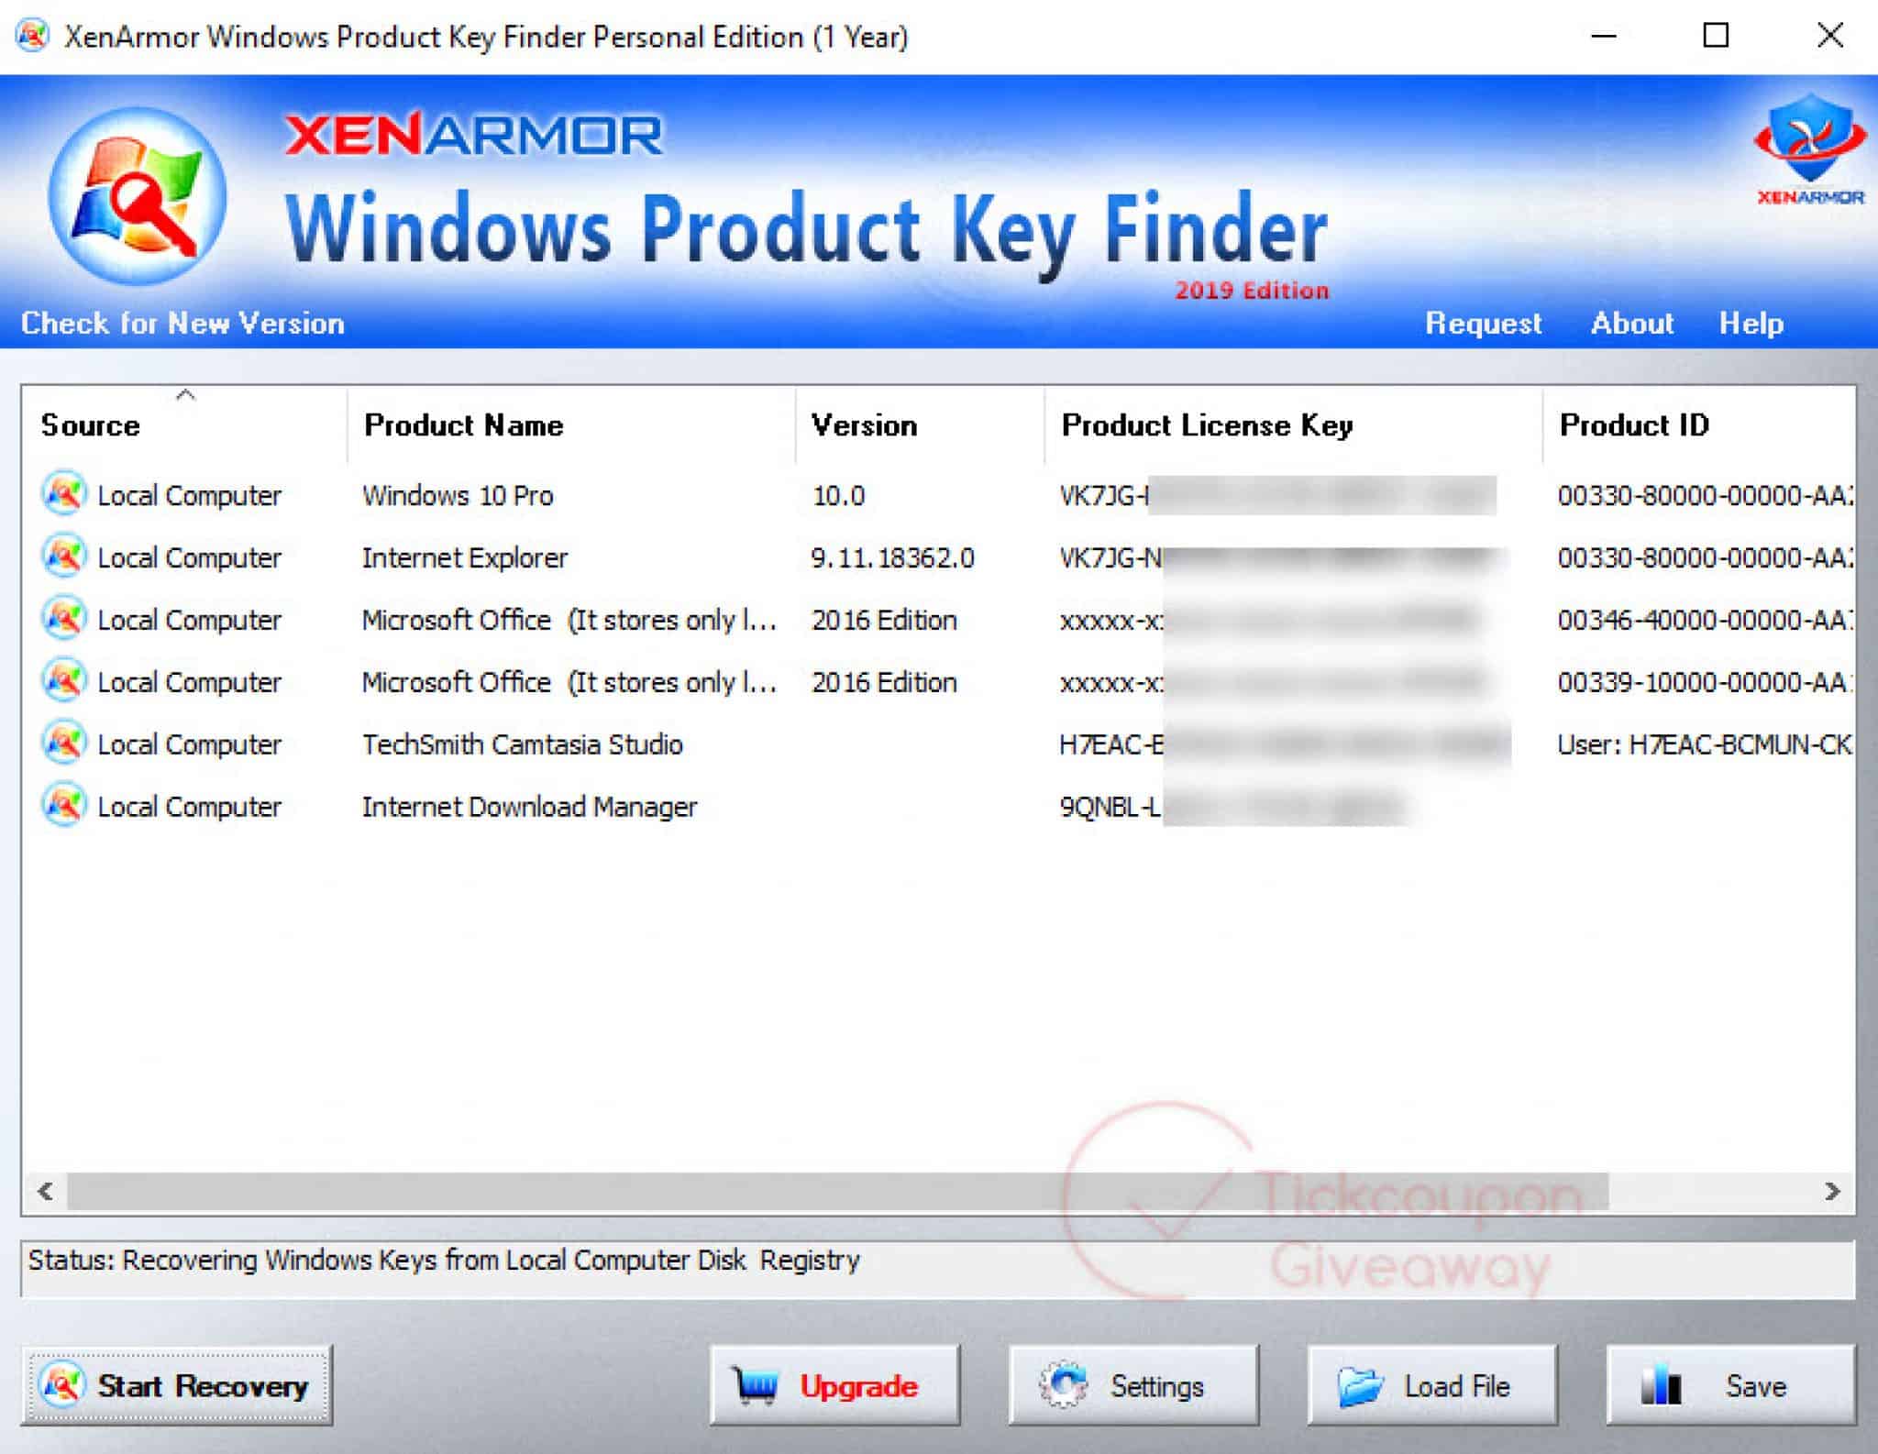Open the About menu link

[1631, 324]
